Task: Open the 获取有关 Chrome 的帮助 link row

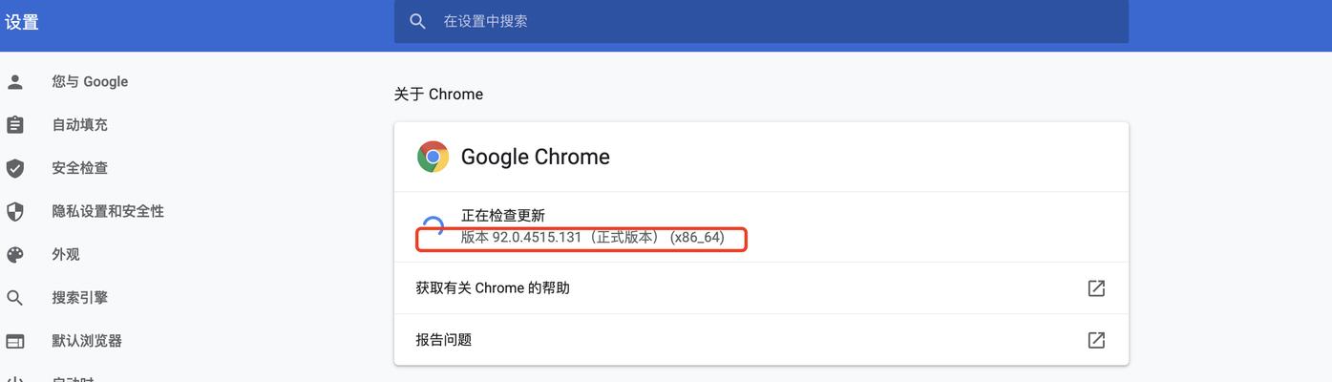Action: pyautogui.click(x=761, y=287)
